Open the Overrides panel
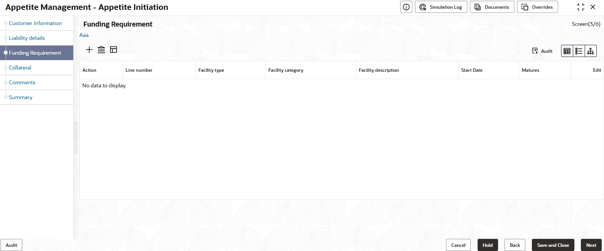This screenshot has height=251, width=604. pos(538,7)
